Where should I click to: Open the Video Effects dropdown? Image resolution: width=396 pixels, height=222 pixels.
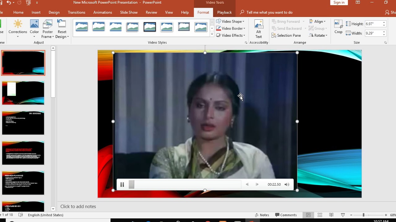(x=230, y=35)
